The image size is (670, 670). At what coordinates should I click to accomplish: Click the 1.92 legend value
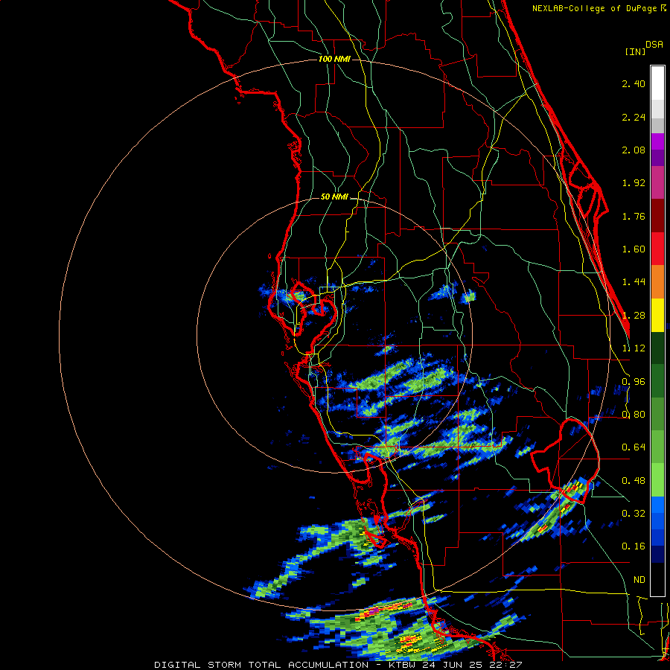pyautogui.click(x=634, y=183)
